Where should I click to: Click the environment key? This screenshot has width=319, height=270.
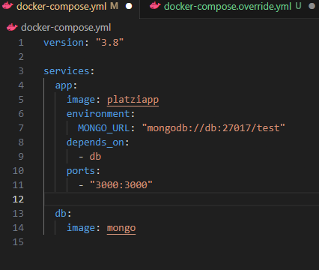point(98,114)
